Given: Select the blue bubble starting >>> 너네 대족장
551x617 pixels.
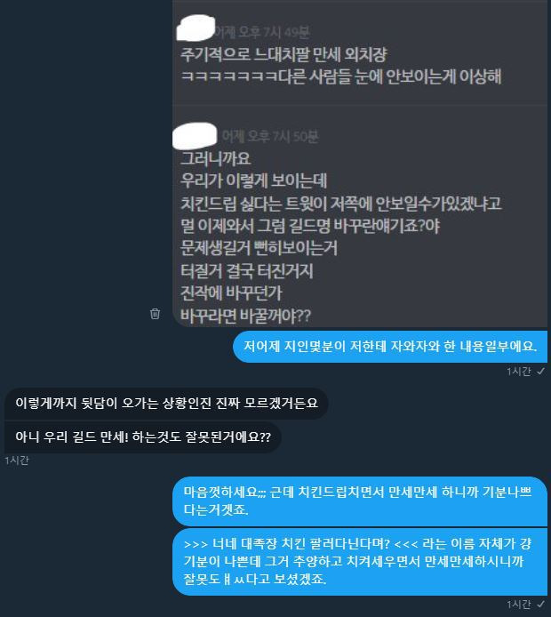Looking at the screenshot, I should tap(360, 562).
